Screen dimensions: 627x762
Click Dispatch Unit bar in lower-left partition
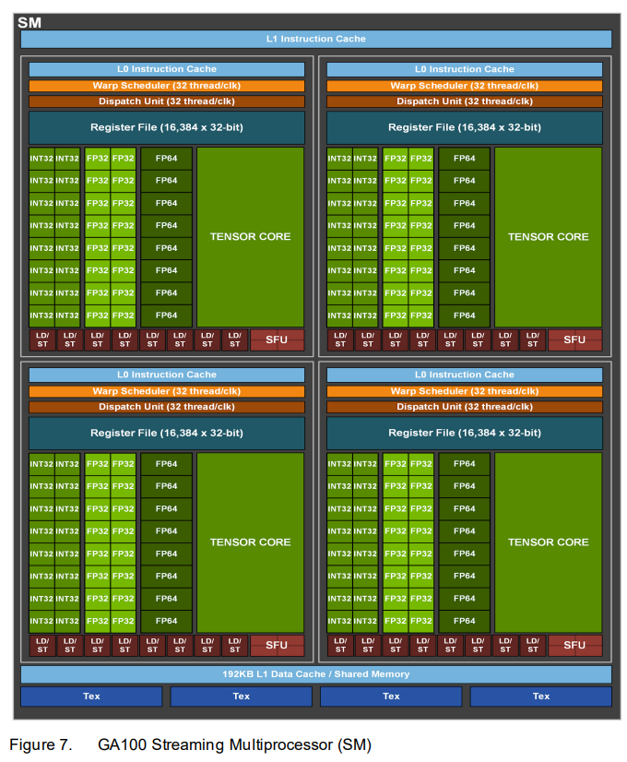pyautogui.click(x=167, y=407)
